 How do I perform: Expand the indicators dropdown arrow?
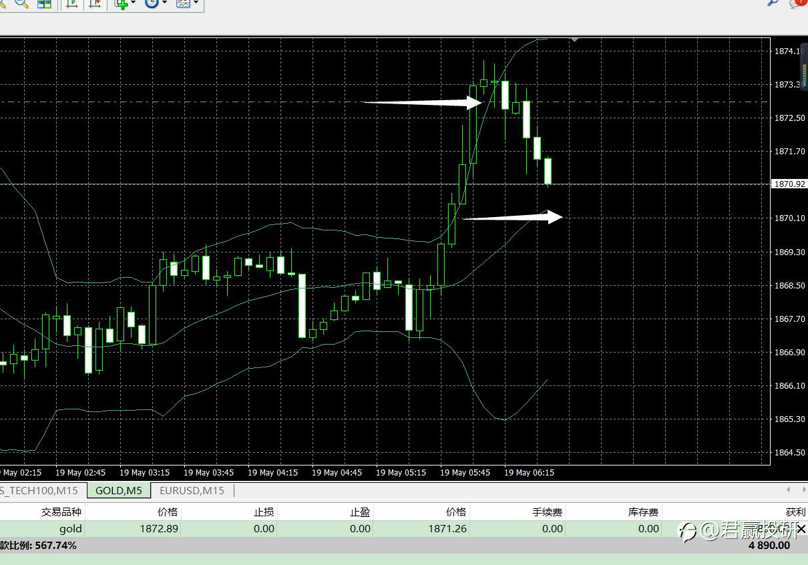[x=133, y=3]
